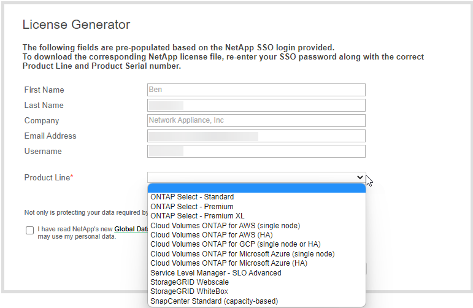
Task: Collapse the Product Line dropdown arrow
Action: (x=360, y=177)
